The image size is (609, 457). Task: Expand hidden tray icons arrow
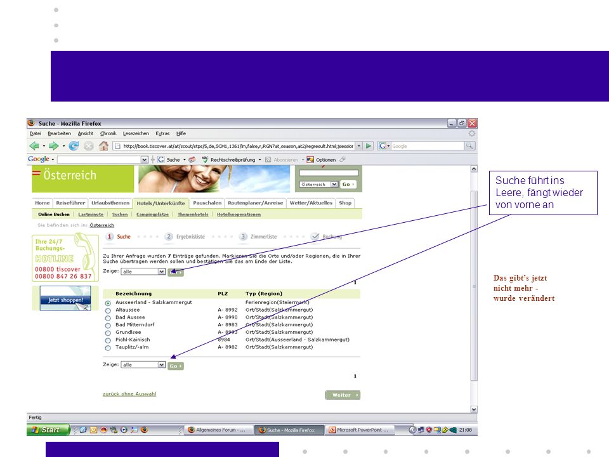[413, 430]
